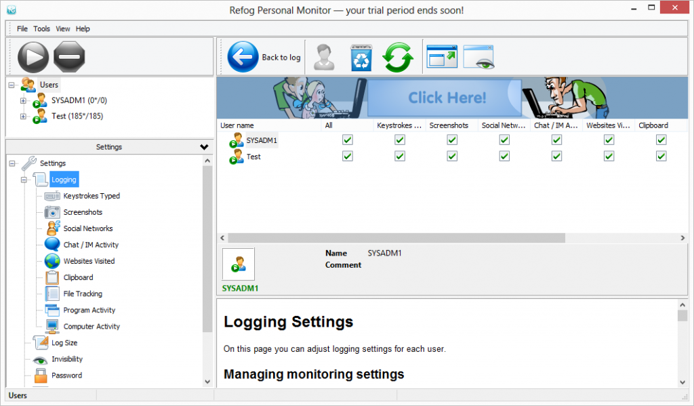Click the blue Back to log arrow

coord(243,58)
